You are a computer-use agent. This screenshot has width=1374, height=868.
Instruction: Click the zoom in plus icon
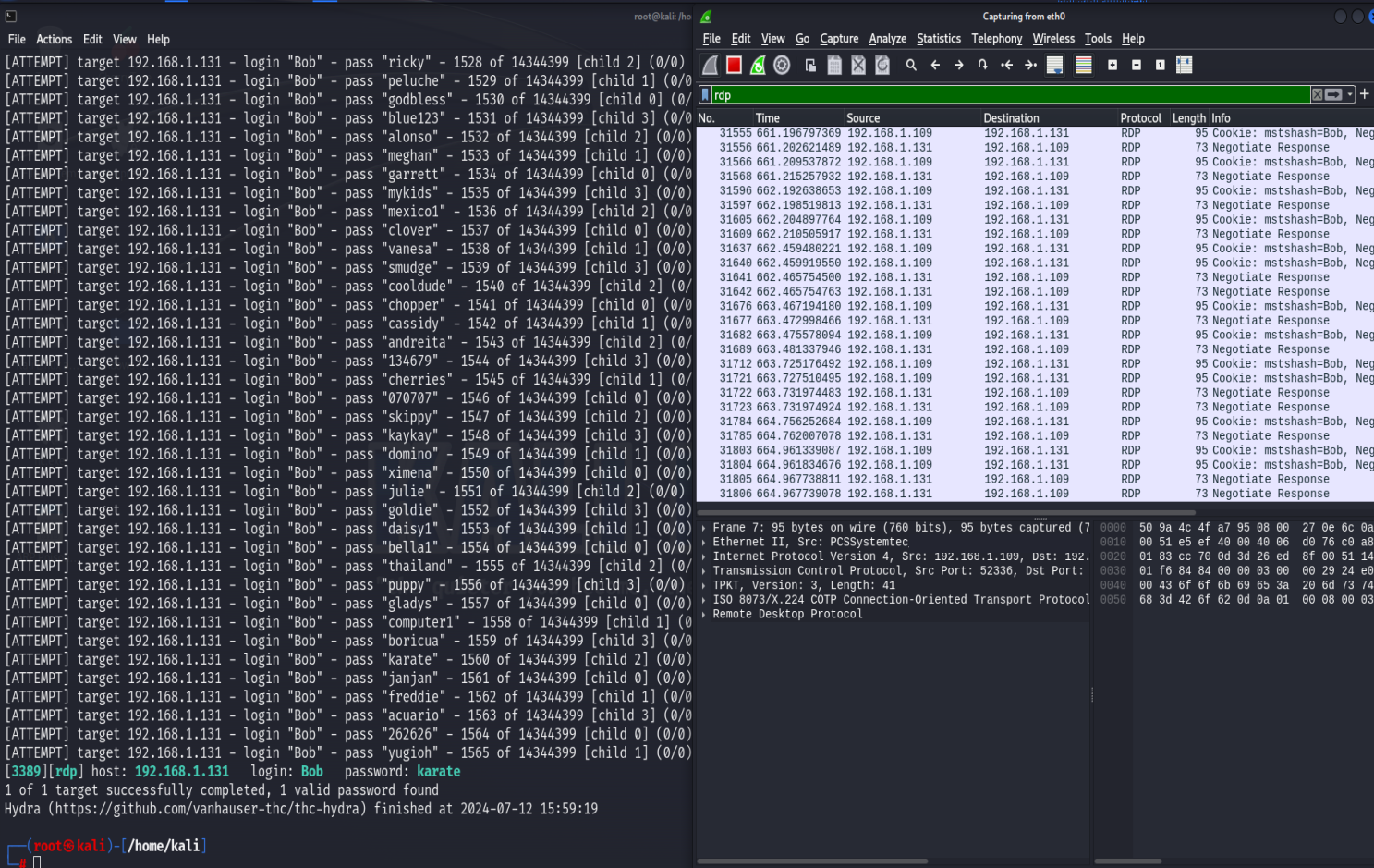point(1113,65)
